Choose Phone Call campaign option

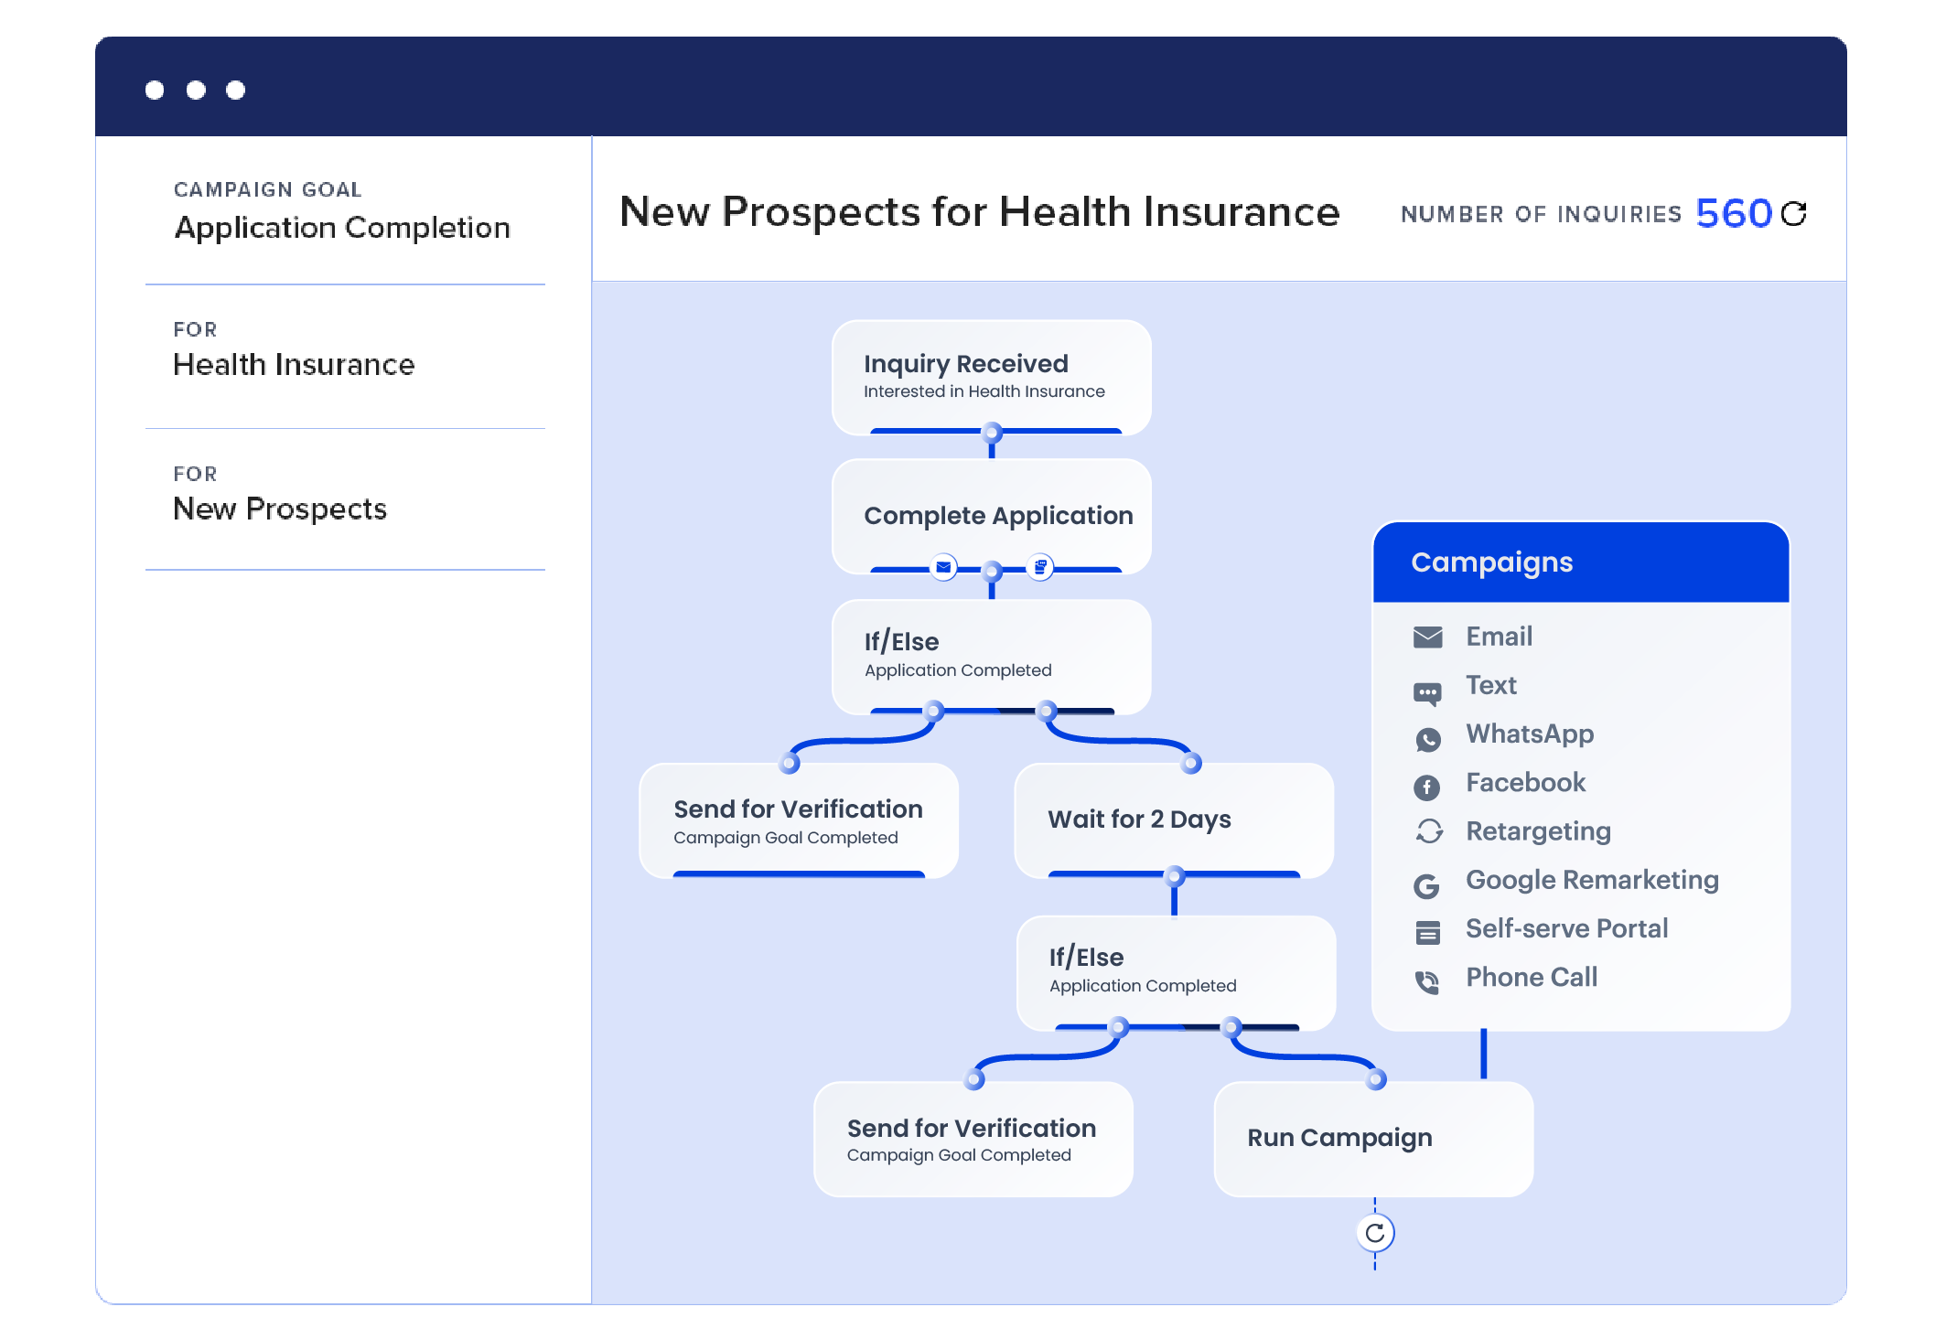click(1532, 977)
